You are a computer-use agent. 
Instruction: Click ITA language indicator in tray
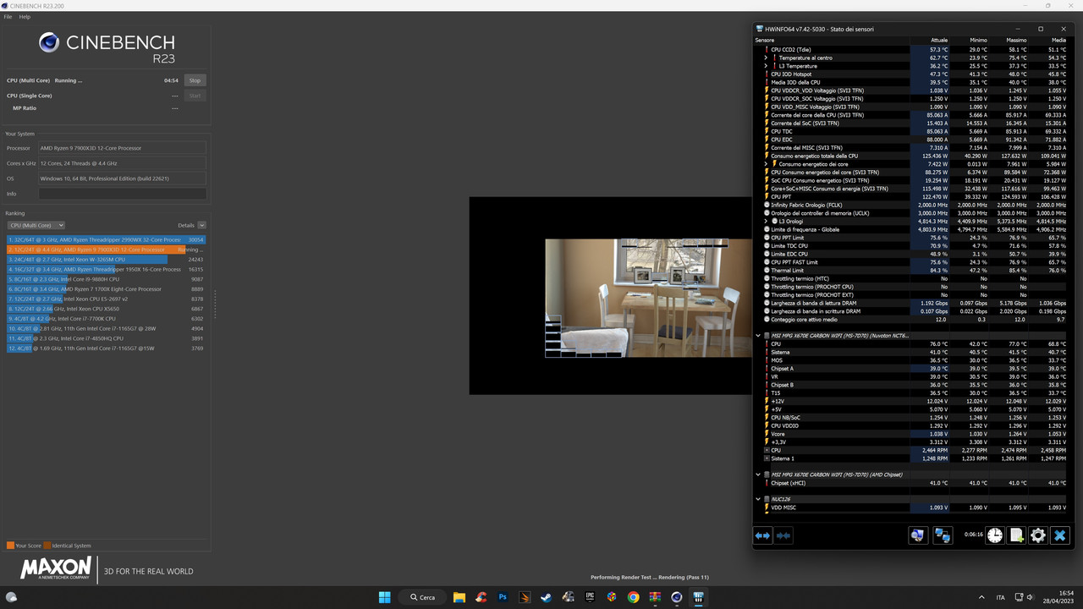(1001, 597)
